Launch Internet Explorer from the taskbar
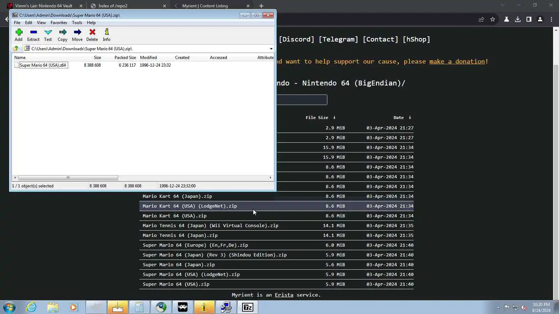The width and height of the screenshot is (559, 314). pos(31,307)
